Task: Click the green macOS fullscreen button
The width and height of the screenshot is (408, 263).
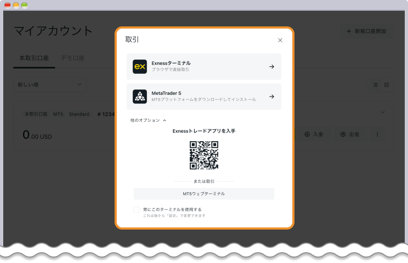Action: [x=24, y=5]
